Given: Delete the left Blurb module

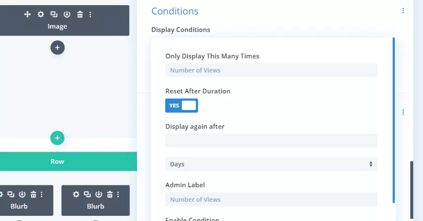Looking at the screenshot, I should [x=33, y=194].
